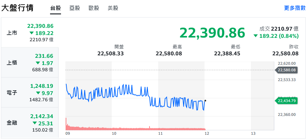
Task: Click the gray 22,580.08 previous close tag
Action: coord(286,70)
